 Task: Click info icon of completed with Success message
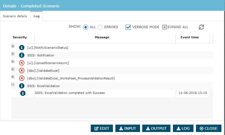pos(23,93)
